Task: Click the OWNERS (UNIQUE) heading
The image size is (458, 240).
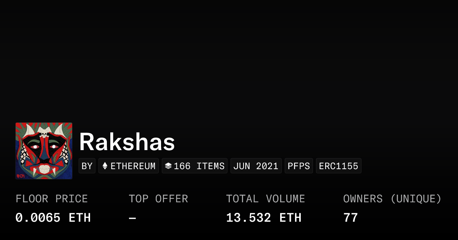Action: pos(392,199)
